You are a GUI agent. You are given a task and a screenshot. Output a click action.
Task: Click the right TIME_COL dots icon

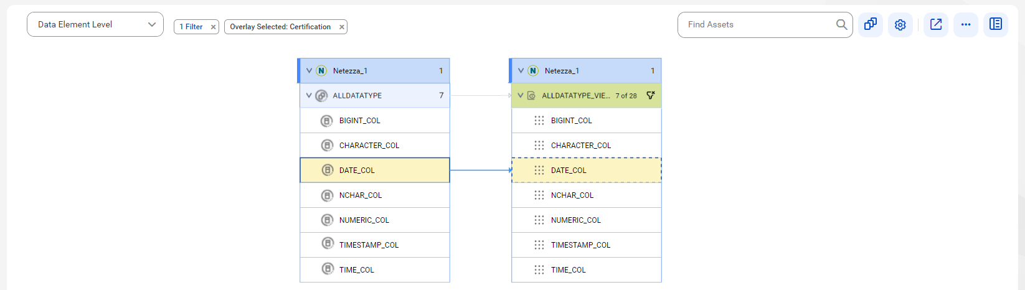[539, 270]
